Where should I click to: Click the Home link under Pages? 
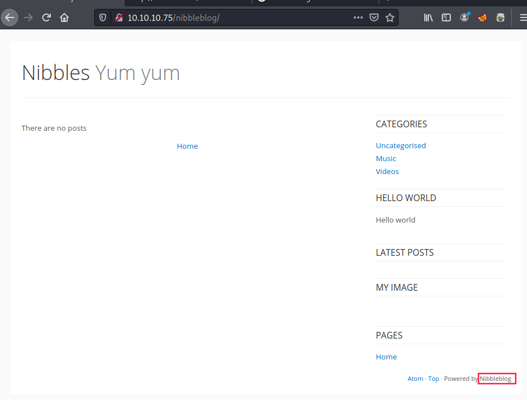click(386, 357)
